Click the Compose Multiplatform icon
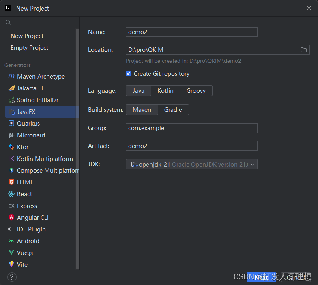The height and width of the screenshot is (285, 318). (11, 170)
